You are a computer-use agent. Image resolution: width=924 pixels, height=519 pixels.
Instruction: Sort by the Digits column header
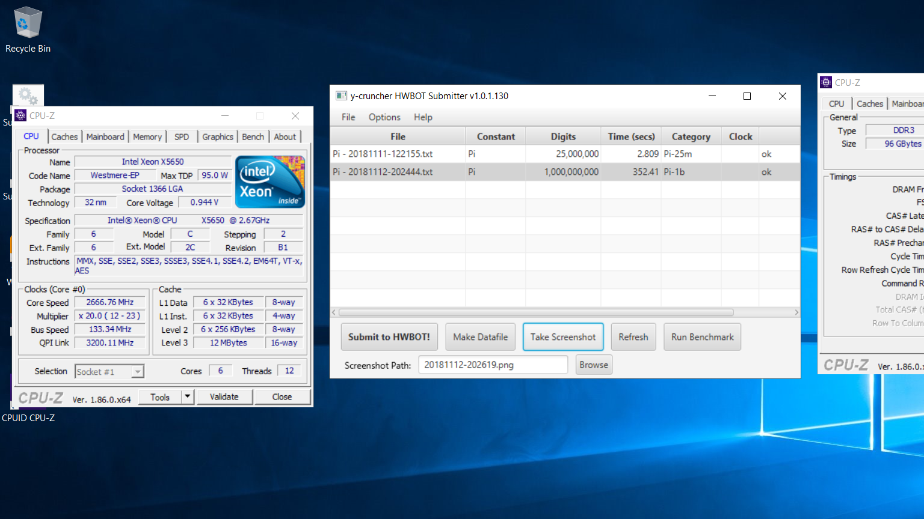563,136
